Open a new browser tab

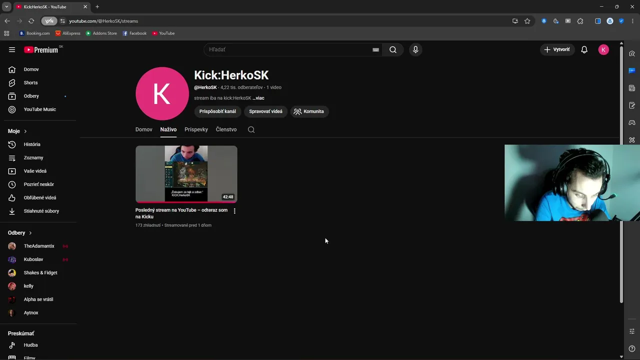click(97, 6)
